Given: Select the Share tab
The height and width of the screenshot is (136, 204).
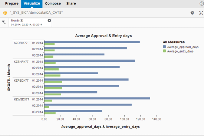Looking at the screenshot, I should coord(71,3).
